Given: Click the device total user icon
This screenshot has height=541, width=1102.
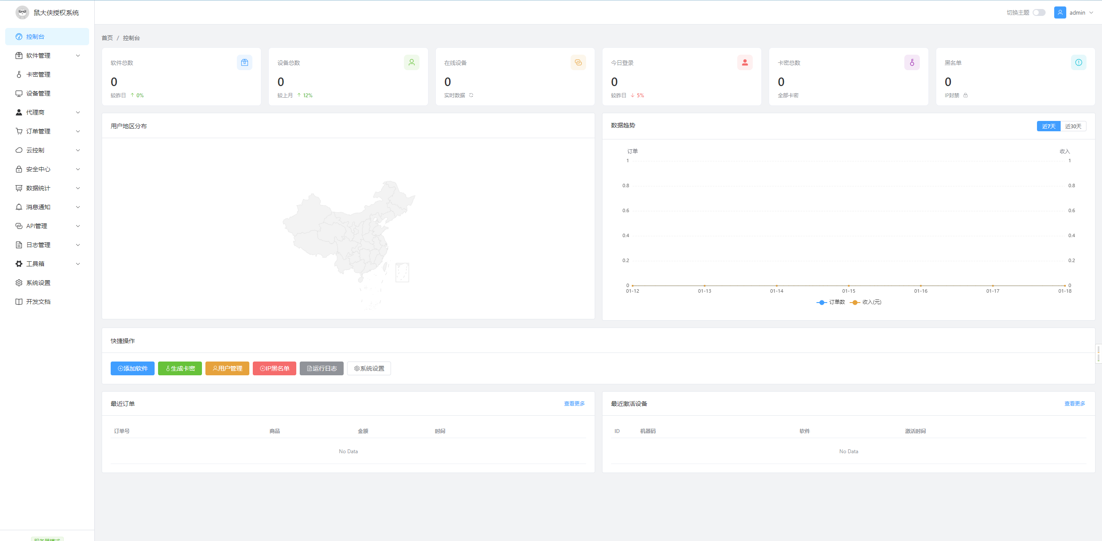Looking at the screenshot, I should point(411,62).
